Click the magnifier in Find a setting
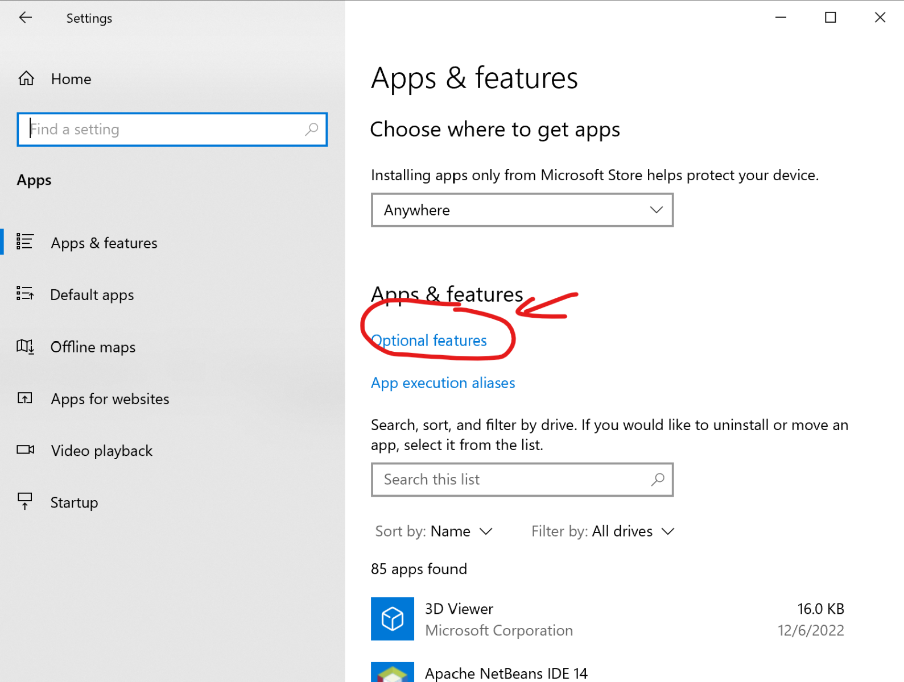This screenshot has width=904, height=682. (x=311, y=130)
